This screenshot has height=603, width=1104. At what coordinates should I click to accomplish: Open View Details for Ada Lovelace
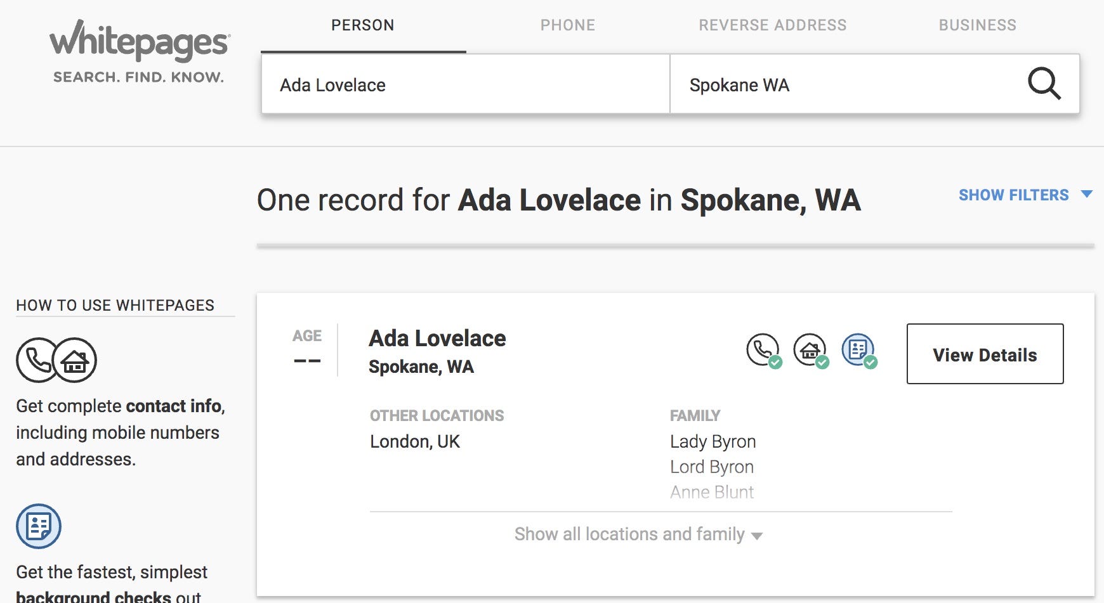pos(985,354)
